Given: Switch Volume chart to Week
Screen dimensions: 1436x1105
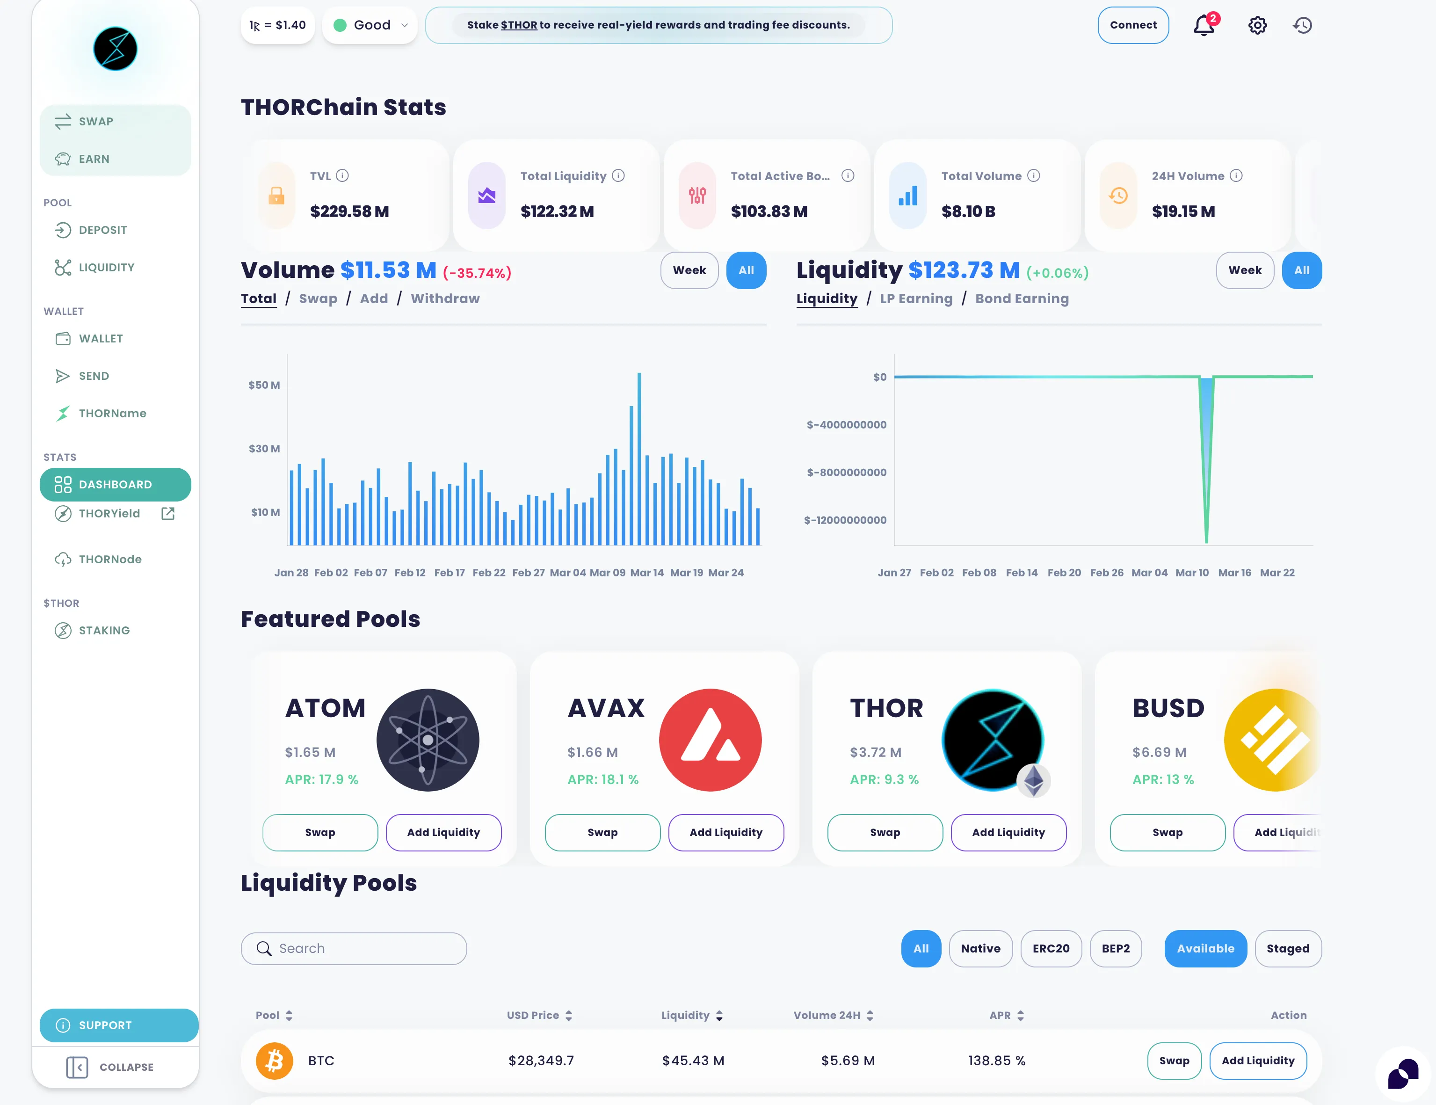Looking at the screenshot, I should tap(689, 270).
